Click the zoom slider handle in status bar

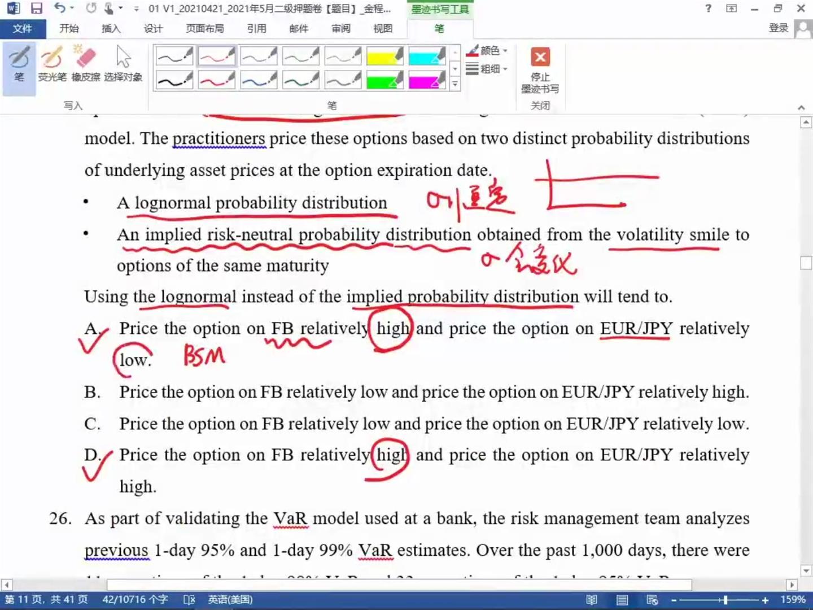tap(725, 600)
